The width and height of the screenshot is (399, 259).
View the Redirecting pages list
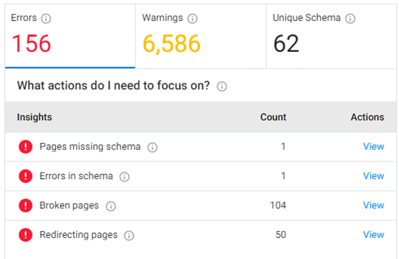(374, 234)
